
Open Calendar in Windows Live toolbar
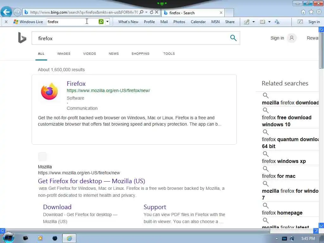coord(198,22)
